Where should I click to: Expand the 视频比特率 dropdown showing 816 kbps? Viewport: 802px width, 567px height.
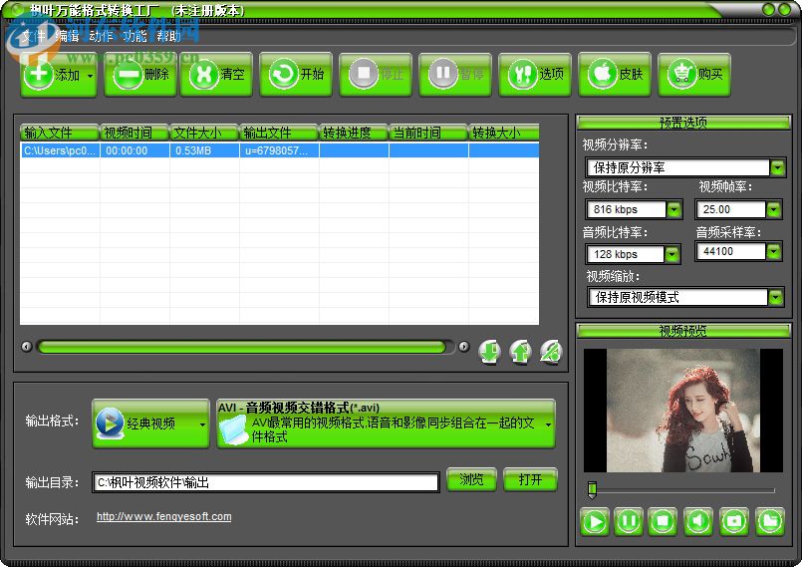pos(674,209)
